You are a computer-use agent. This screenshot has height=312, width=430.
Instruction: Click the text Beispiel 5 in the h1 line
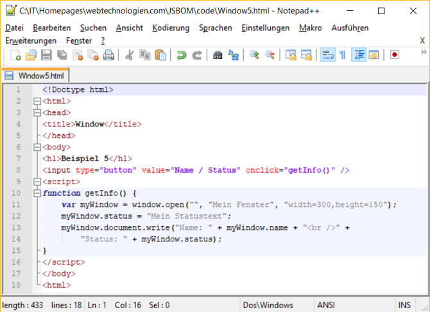pos(85,159)
